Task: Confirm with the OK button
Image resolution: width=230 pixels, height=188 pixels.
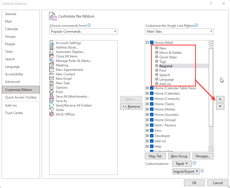Action: pos(194,183)
